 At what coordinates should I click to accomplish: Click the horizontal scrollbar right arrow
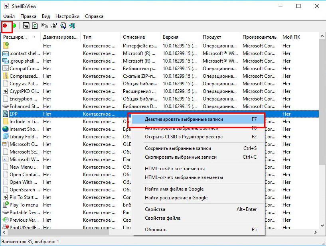point(316,232)
